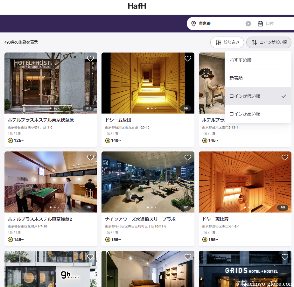
Task: Click the calendar date icon
Action: click(x=260, y=24)
